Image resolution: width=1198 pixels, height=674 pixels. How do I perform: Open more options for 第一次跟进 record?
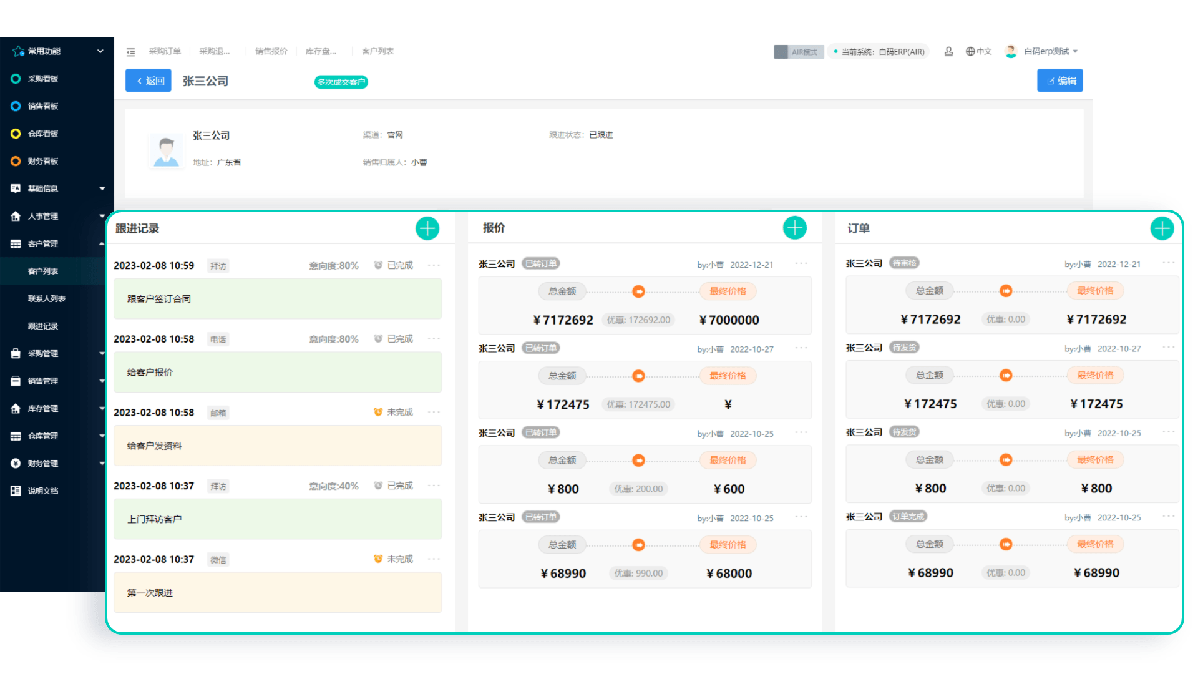[x=434, y=559]
